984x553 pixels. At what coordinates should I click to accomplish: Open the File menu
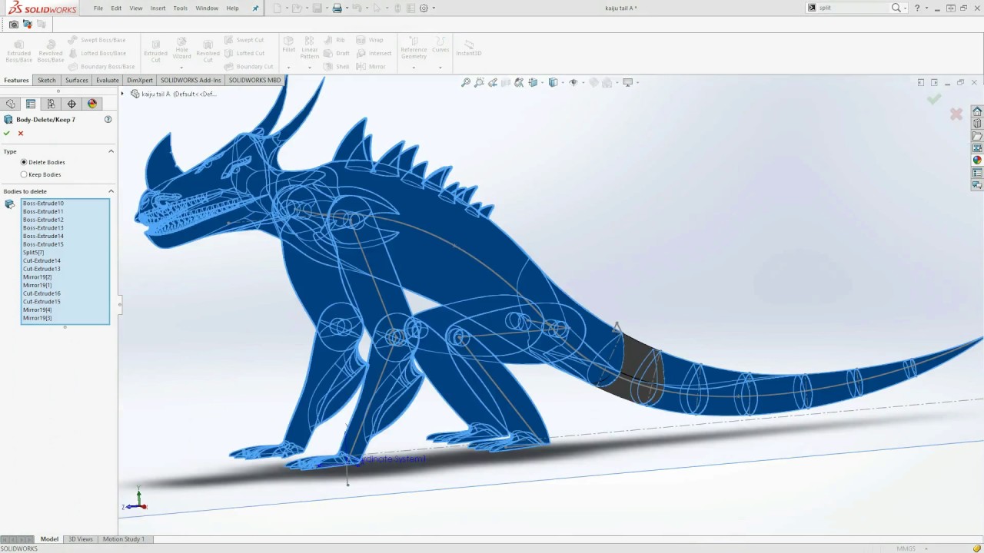(x=98, y=8)
